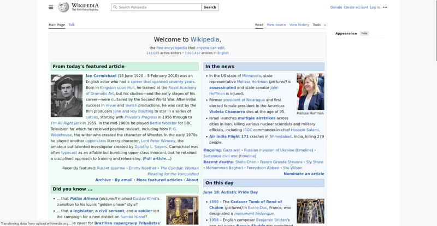Click Create account link
This screenshot has width=437, height=226.
[x=356, y=7]
